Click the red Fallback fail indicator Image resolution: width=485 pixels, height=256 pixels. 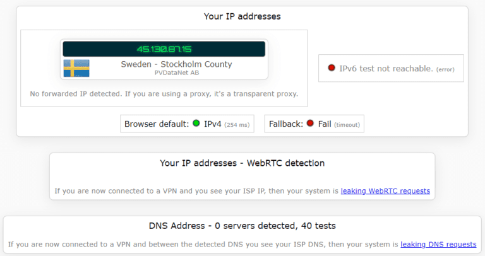[x=310, y=123]
